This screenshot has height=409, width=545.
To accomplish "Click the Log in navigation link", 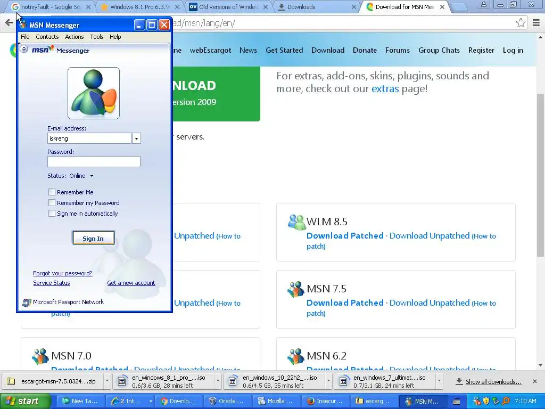I will (513, 51).
